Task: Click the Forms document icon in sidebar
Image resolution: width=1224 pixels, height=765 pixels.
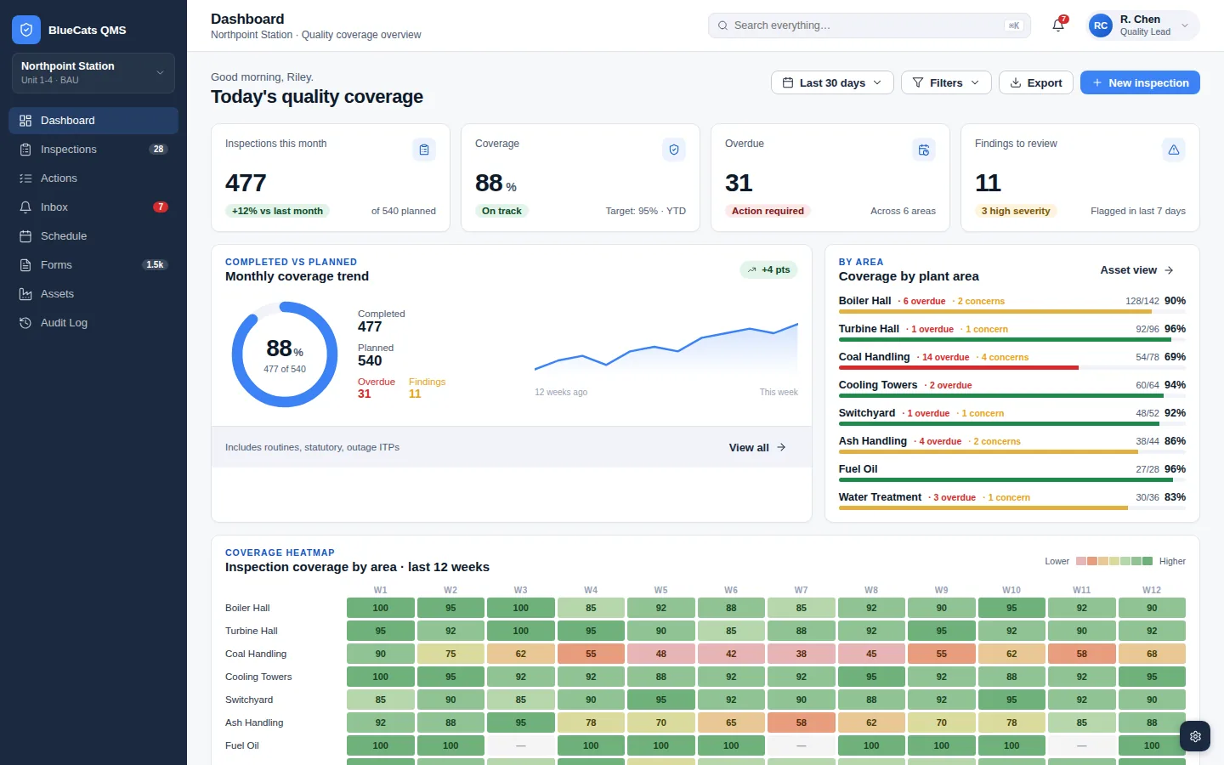Action: pos(25,265)
